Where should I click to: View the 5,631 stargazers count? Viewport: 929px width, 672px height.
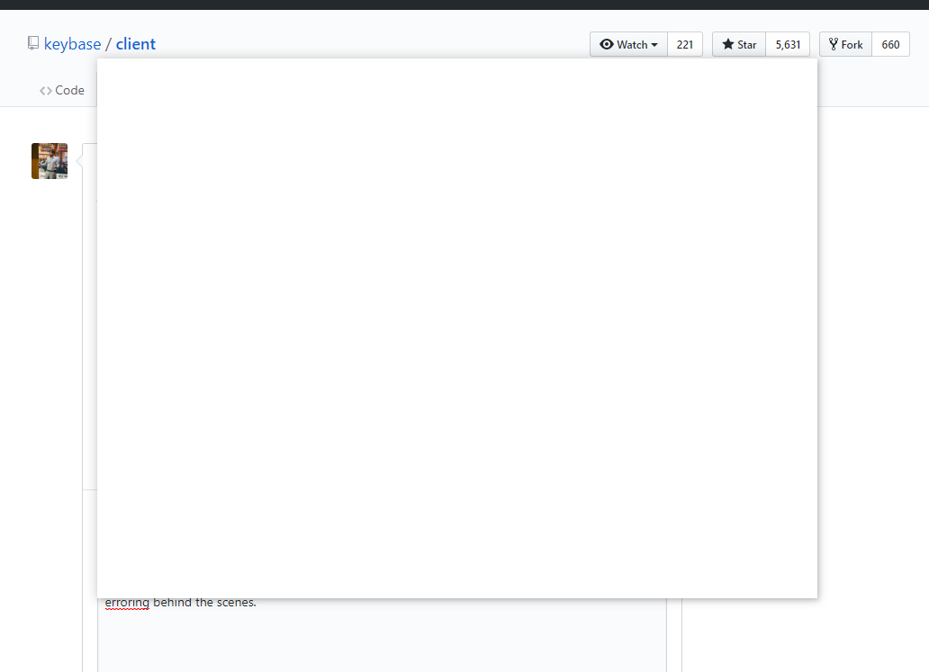tap(788, 44)
